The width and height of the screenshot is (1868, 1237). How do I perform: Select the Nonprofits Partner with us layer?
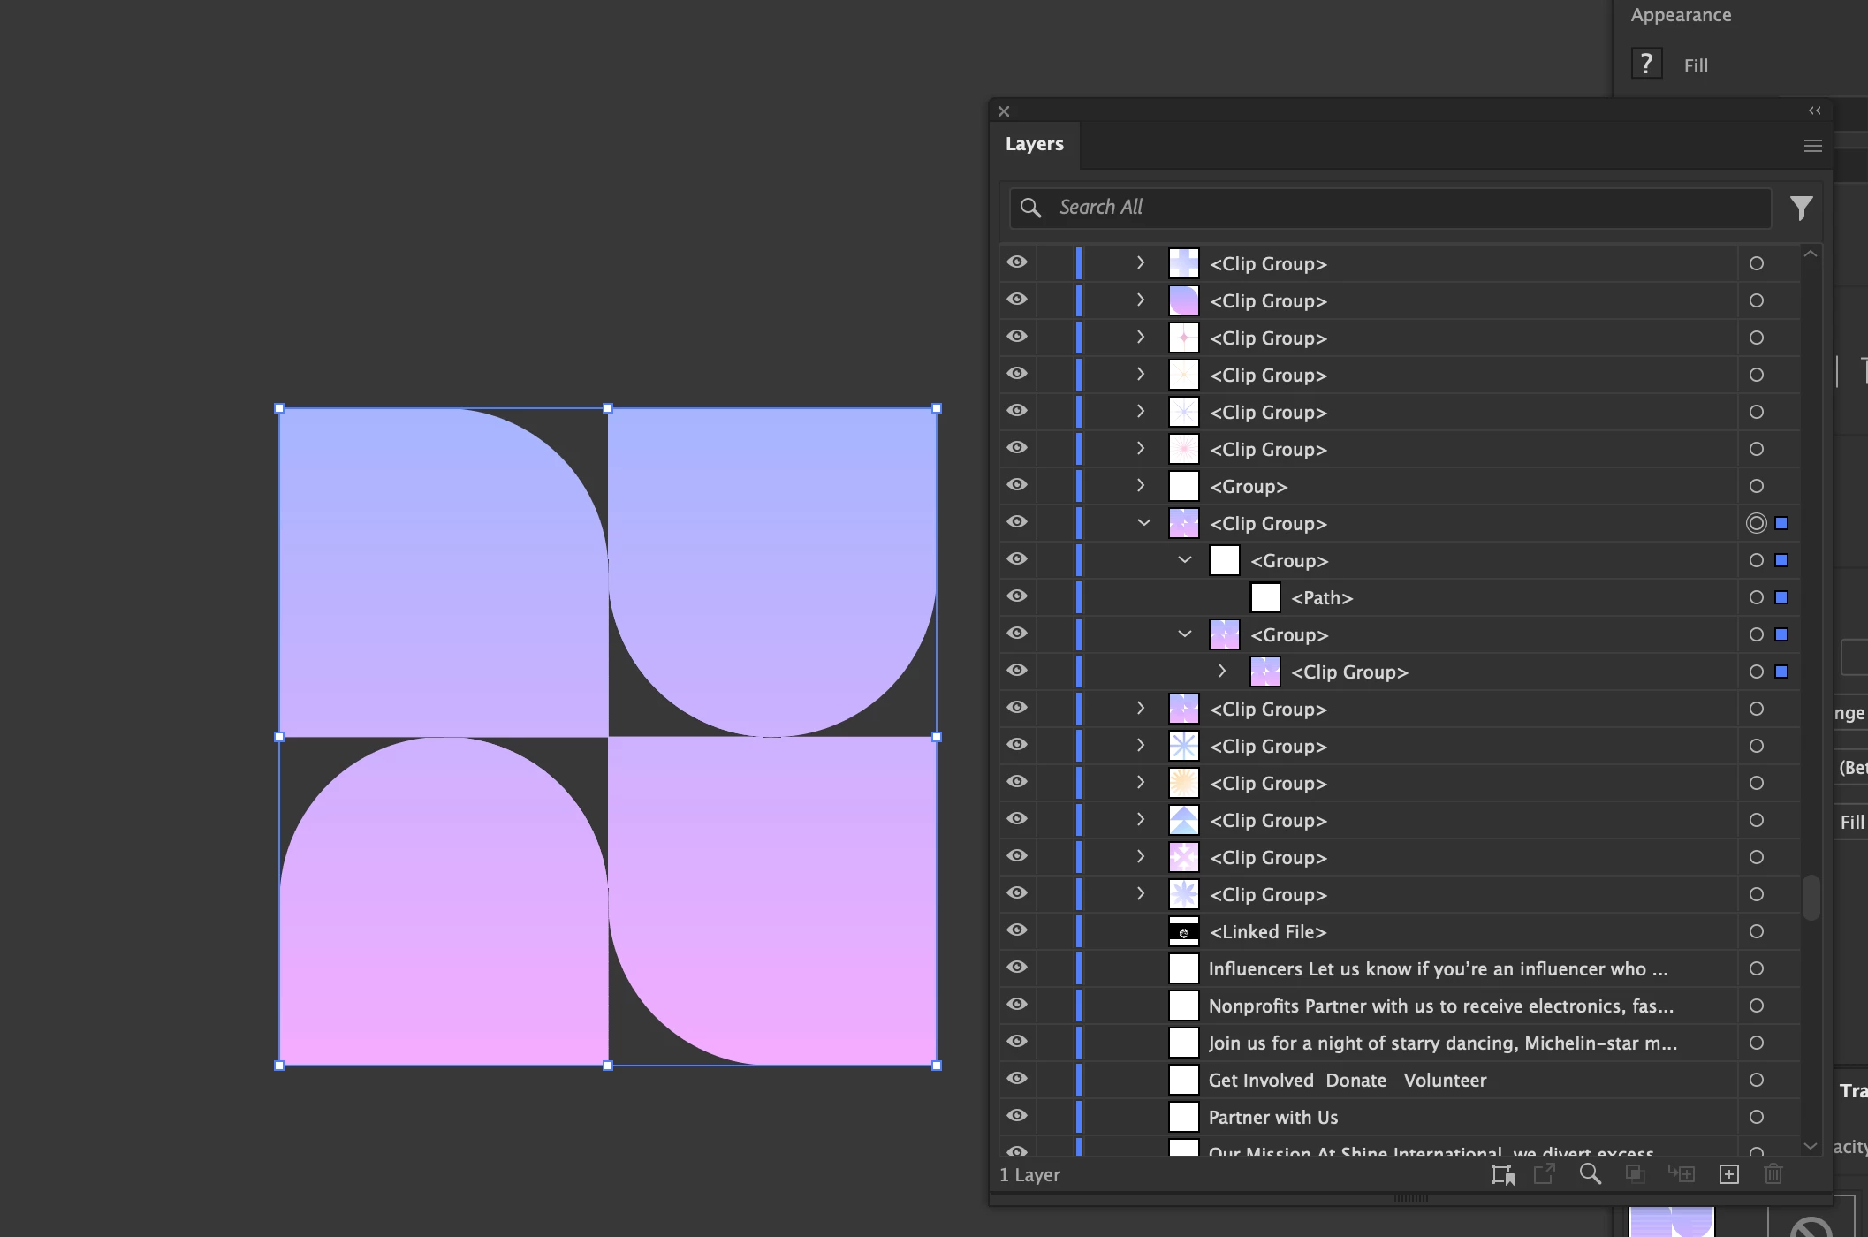[x=1440, y=1006]
